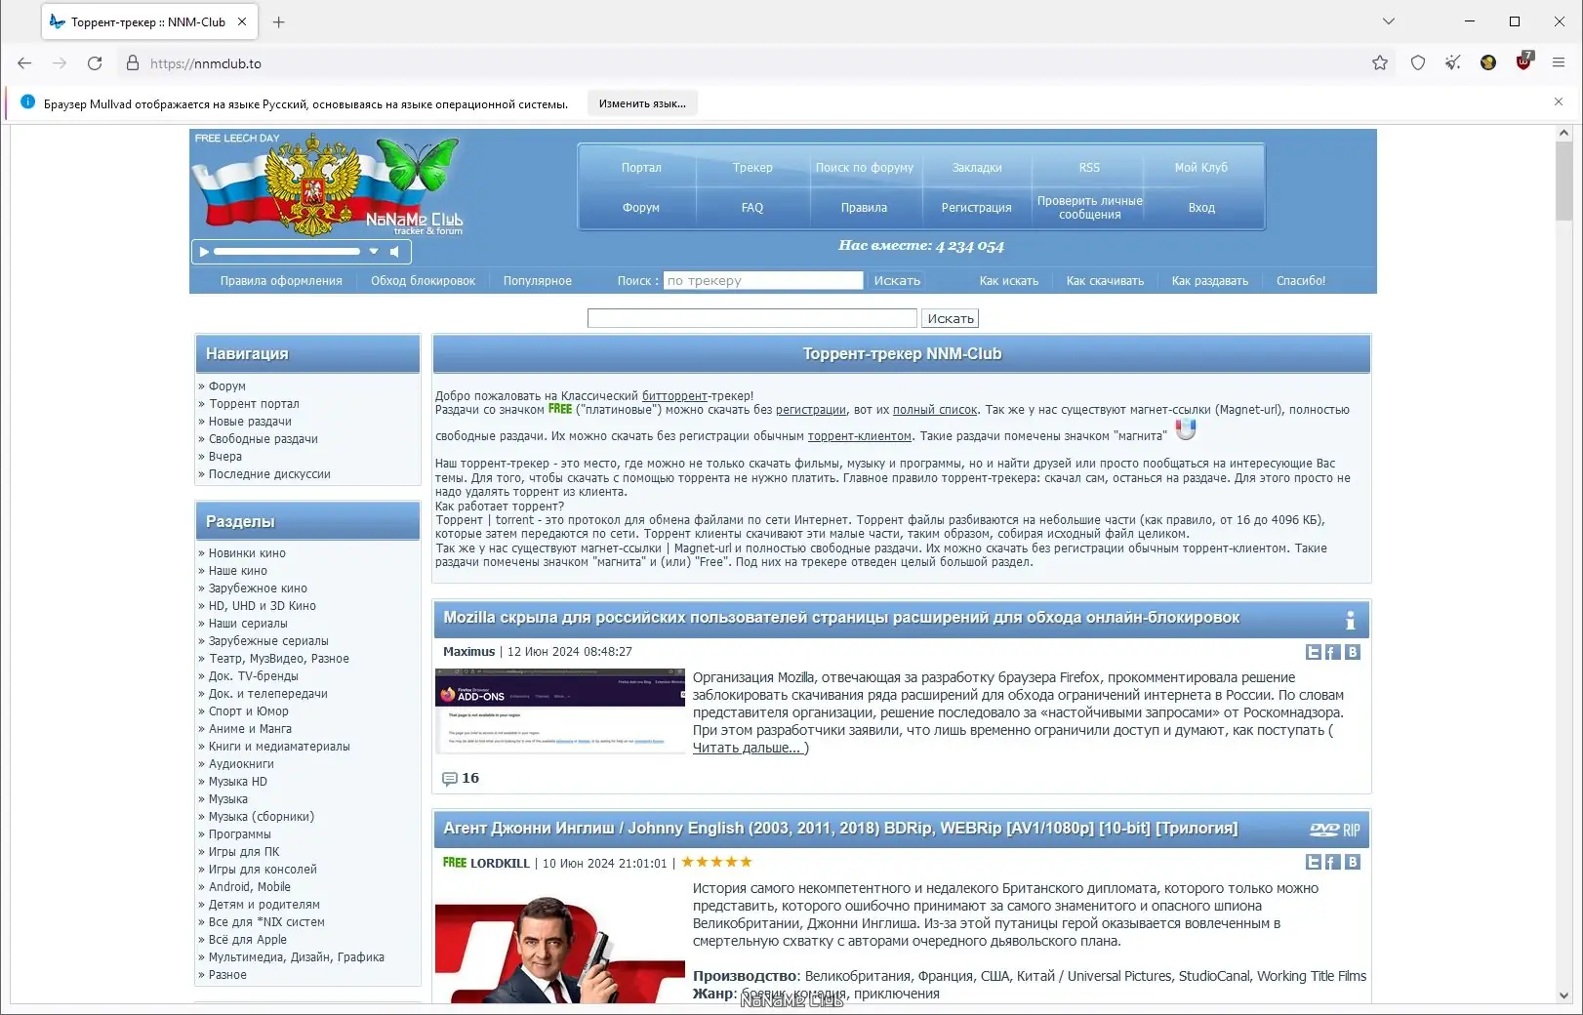Bookmark the page with the star icon
The width and height of the screenshot is (1583, 1015).
pos(1380,62)
